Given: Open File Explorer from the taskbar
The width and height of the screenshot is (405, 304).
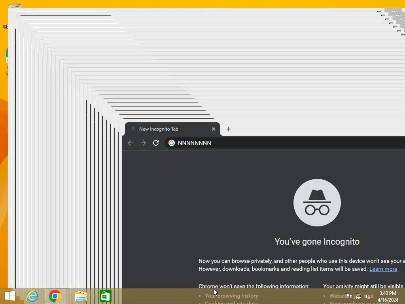Looking at the screenshot, I should pyautogui.click(x=81, y=296).
